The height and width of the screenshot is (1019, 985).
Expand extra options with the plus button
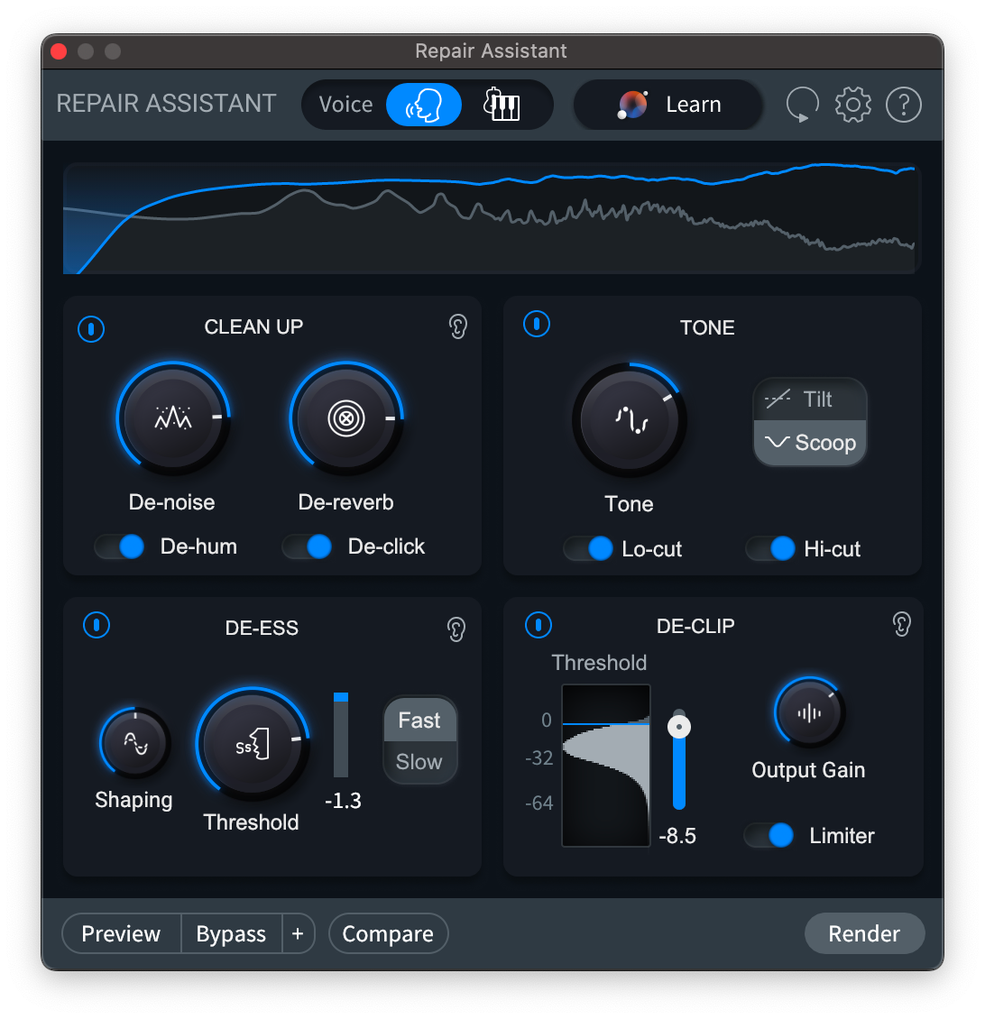tap(298, 933)
